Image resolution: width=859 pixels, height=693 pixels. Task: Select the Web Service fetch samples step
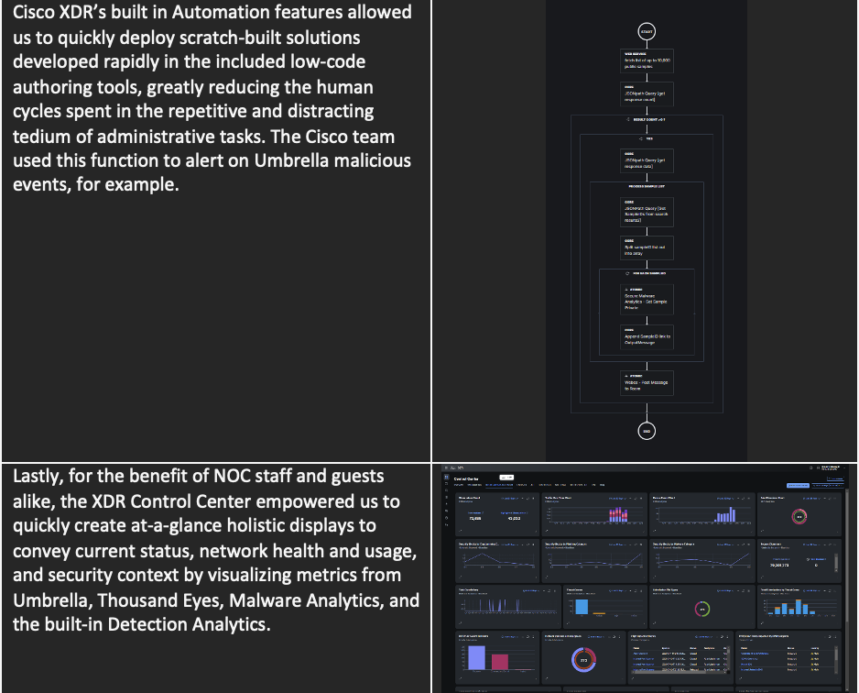647,60
